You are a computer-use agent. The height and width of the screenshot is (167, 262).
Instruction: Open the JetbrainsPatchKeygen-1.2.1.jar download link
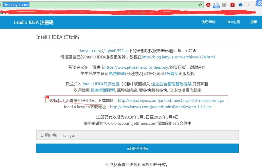coord(160,107)
